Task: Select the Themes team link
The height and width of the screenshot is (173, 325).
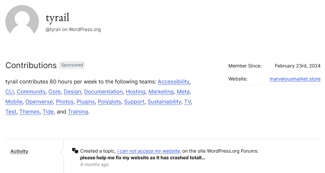Action: (30, 112)
